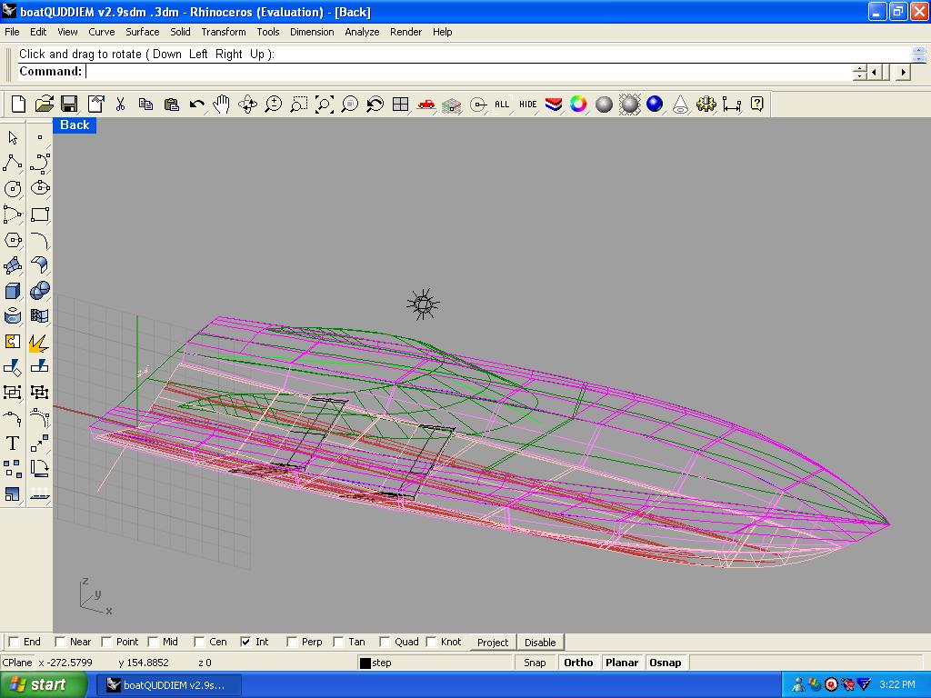Enable the End osnap checkbox
This screenshot has height=698, width=931.
(14, 642)
